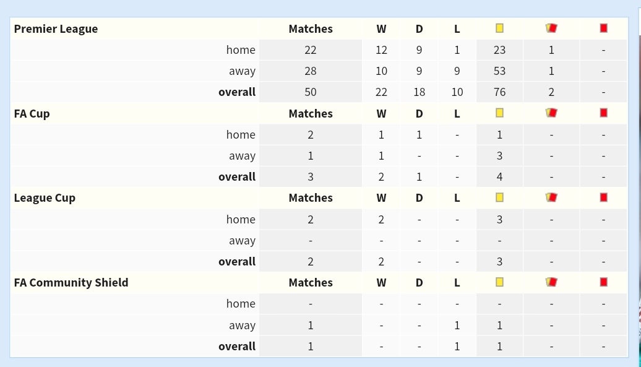Click the FA Community Shield second-yellow icon

click(551, 282)
